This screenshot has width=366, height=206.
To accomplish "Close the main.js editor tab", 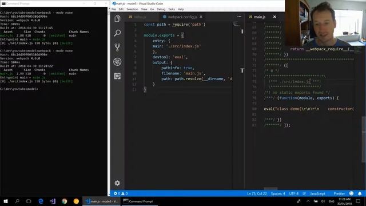I will (274, 17).
